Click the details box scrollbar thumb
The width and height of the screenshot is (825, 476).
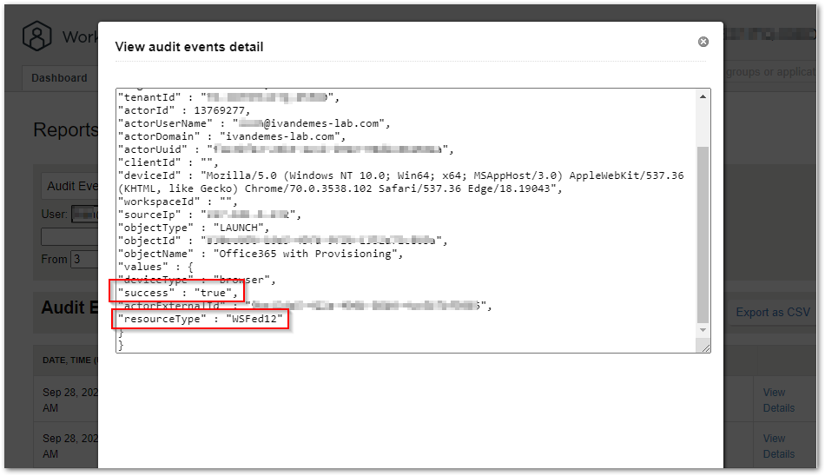[703, 235]
